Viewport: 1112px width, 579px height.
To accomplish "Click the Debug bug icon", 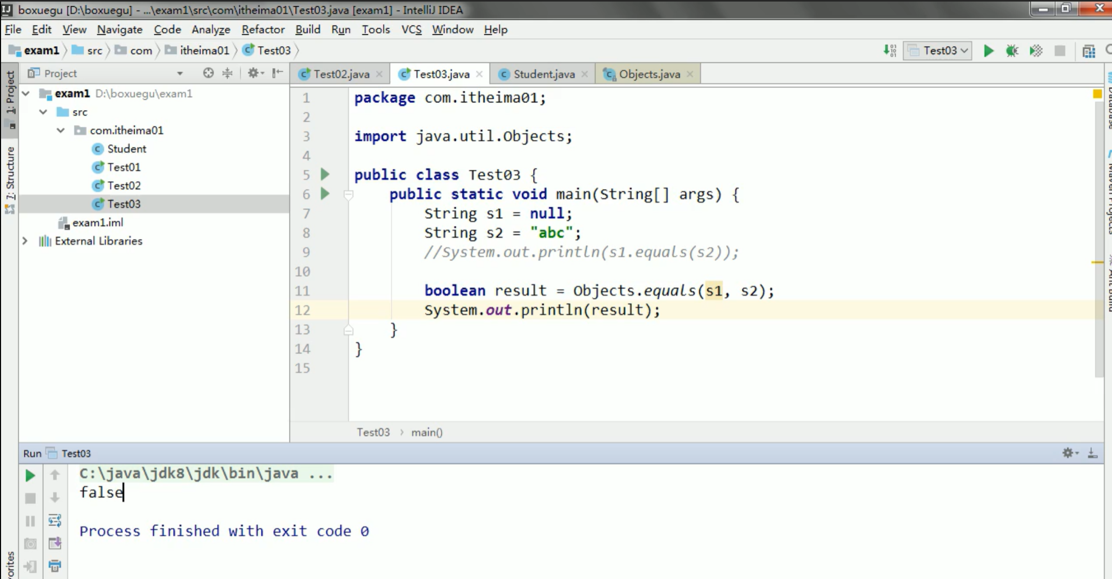I will tap(1012, 51).
